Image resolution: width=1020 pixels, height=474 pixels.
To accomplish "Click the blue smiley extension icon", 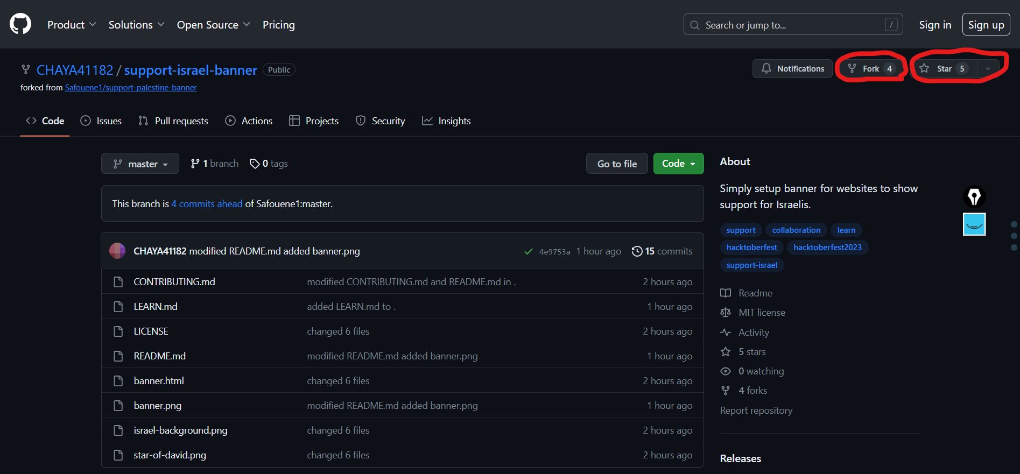I will point(974,224).
